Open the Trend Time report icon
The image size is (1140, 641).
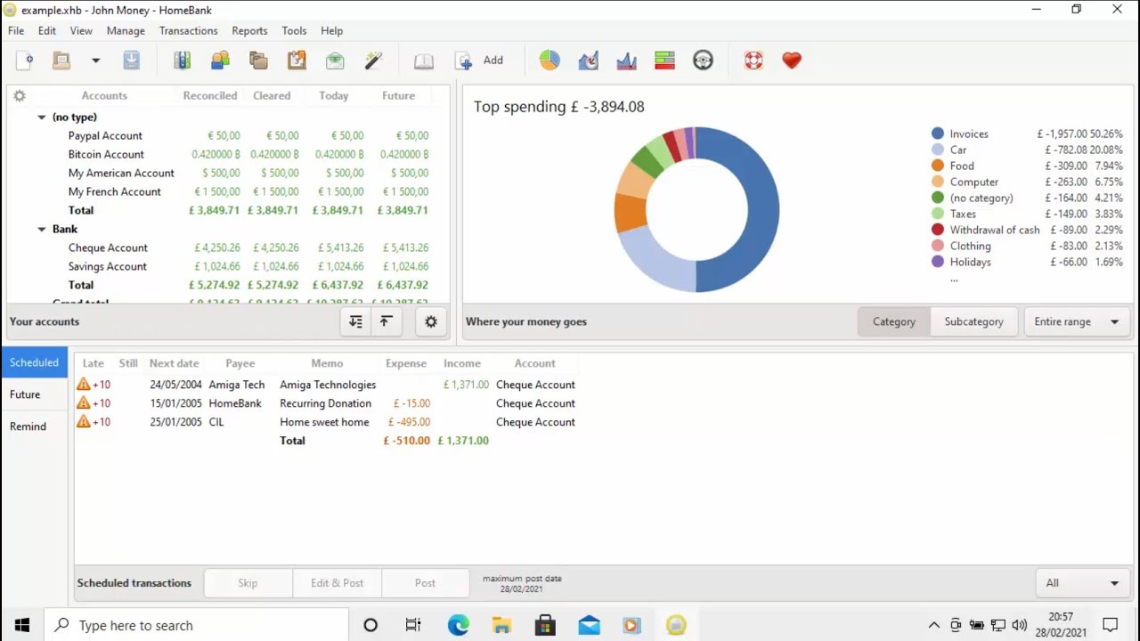click(x=588, y=61)
